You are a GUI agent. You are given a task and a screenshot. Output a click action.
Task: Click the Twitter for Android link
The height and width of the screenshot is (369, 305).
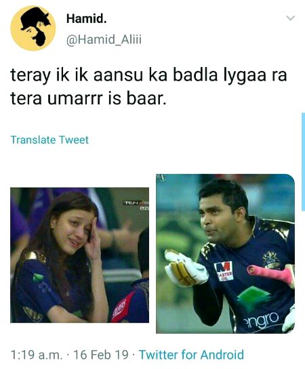[x=191, y=355]
